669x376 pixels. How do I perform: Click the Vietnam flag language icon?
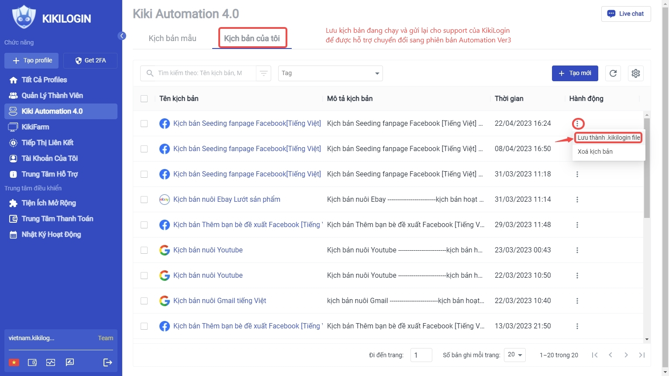tap(14, 362)
